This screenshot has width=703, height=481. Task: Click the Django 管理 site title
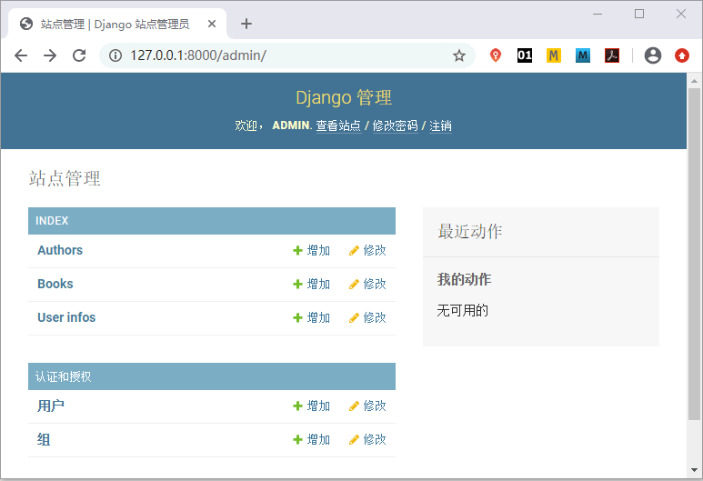pyautogui.click(x=344, y=97)
